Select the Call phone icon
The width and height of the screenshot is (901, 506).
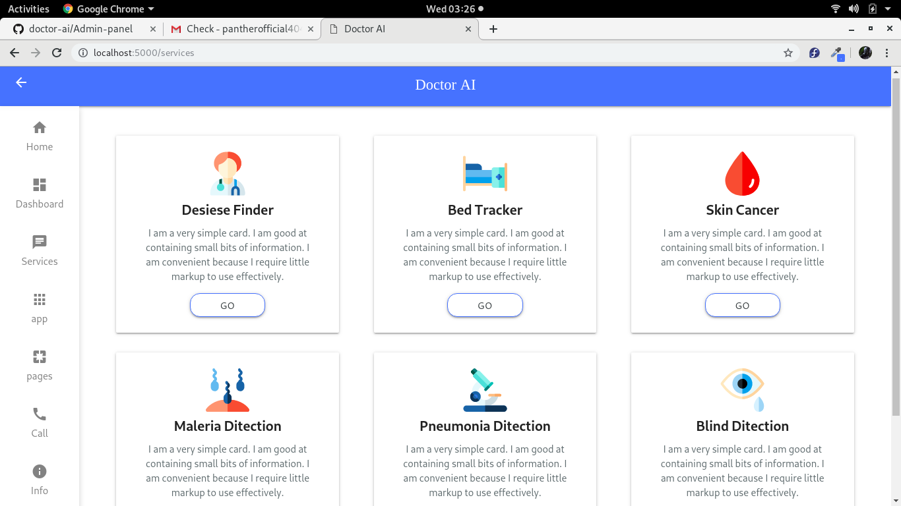[40, 414]
